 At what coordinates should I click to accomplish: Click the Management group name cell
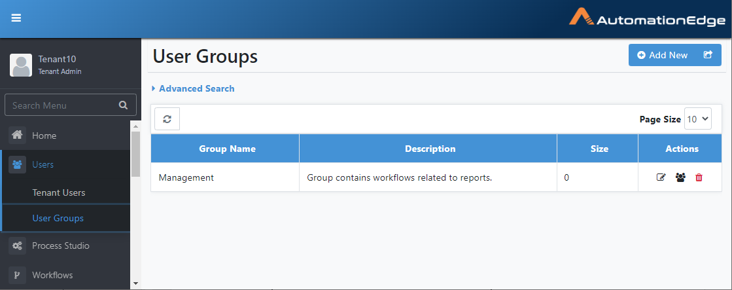[x=225, y=177]
